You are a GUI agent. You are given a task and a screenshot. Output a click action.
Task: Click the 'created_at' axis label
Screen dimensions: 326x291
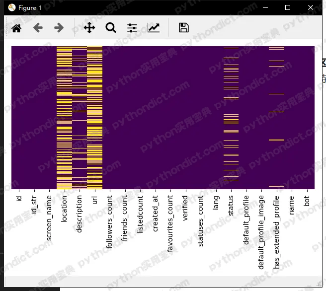[x=156, y=214]
